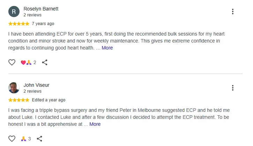Click the reaction count 2 on first review

(x=35, y=62)
